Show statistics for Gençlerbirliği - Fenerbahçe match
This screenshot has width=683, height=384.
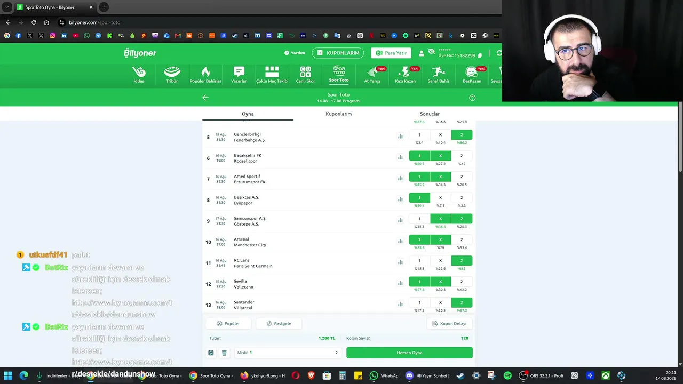tap(400, 137)
